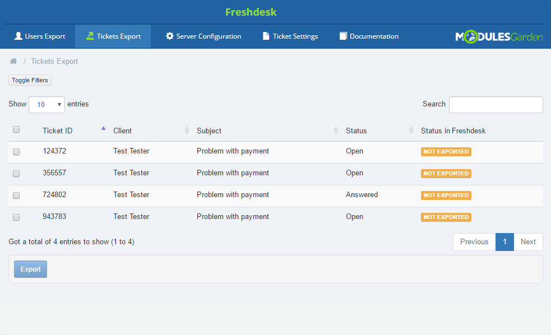Click the Documentation book icon

(343, 36)
